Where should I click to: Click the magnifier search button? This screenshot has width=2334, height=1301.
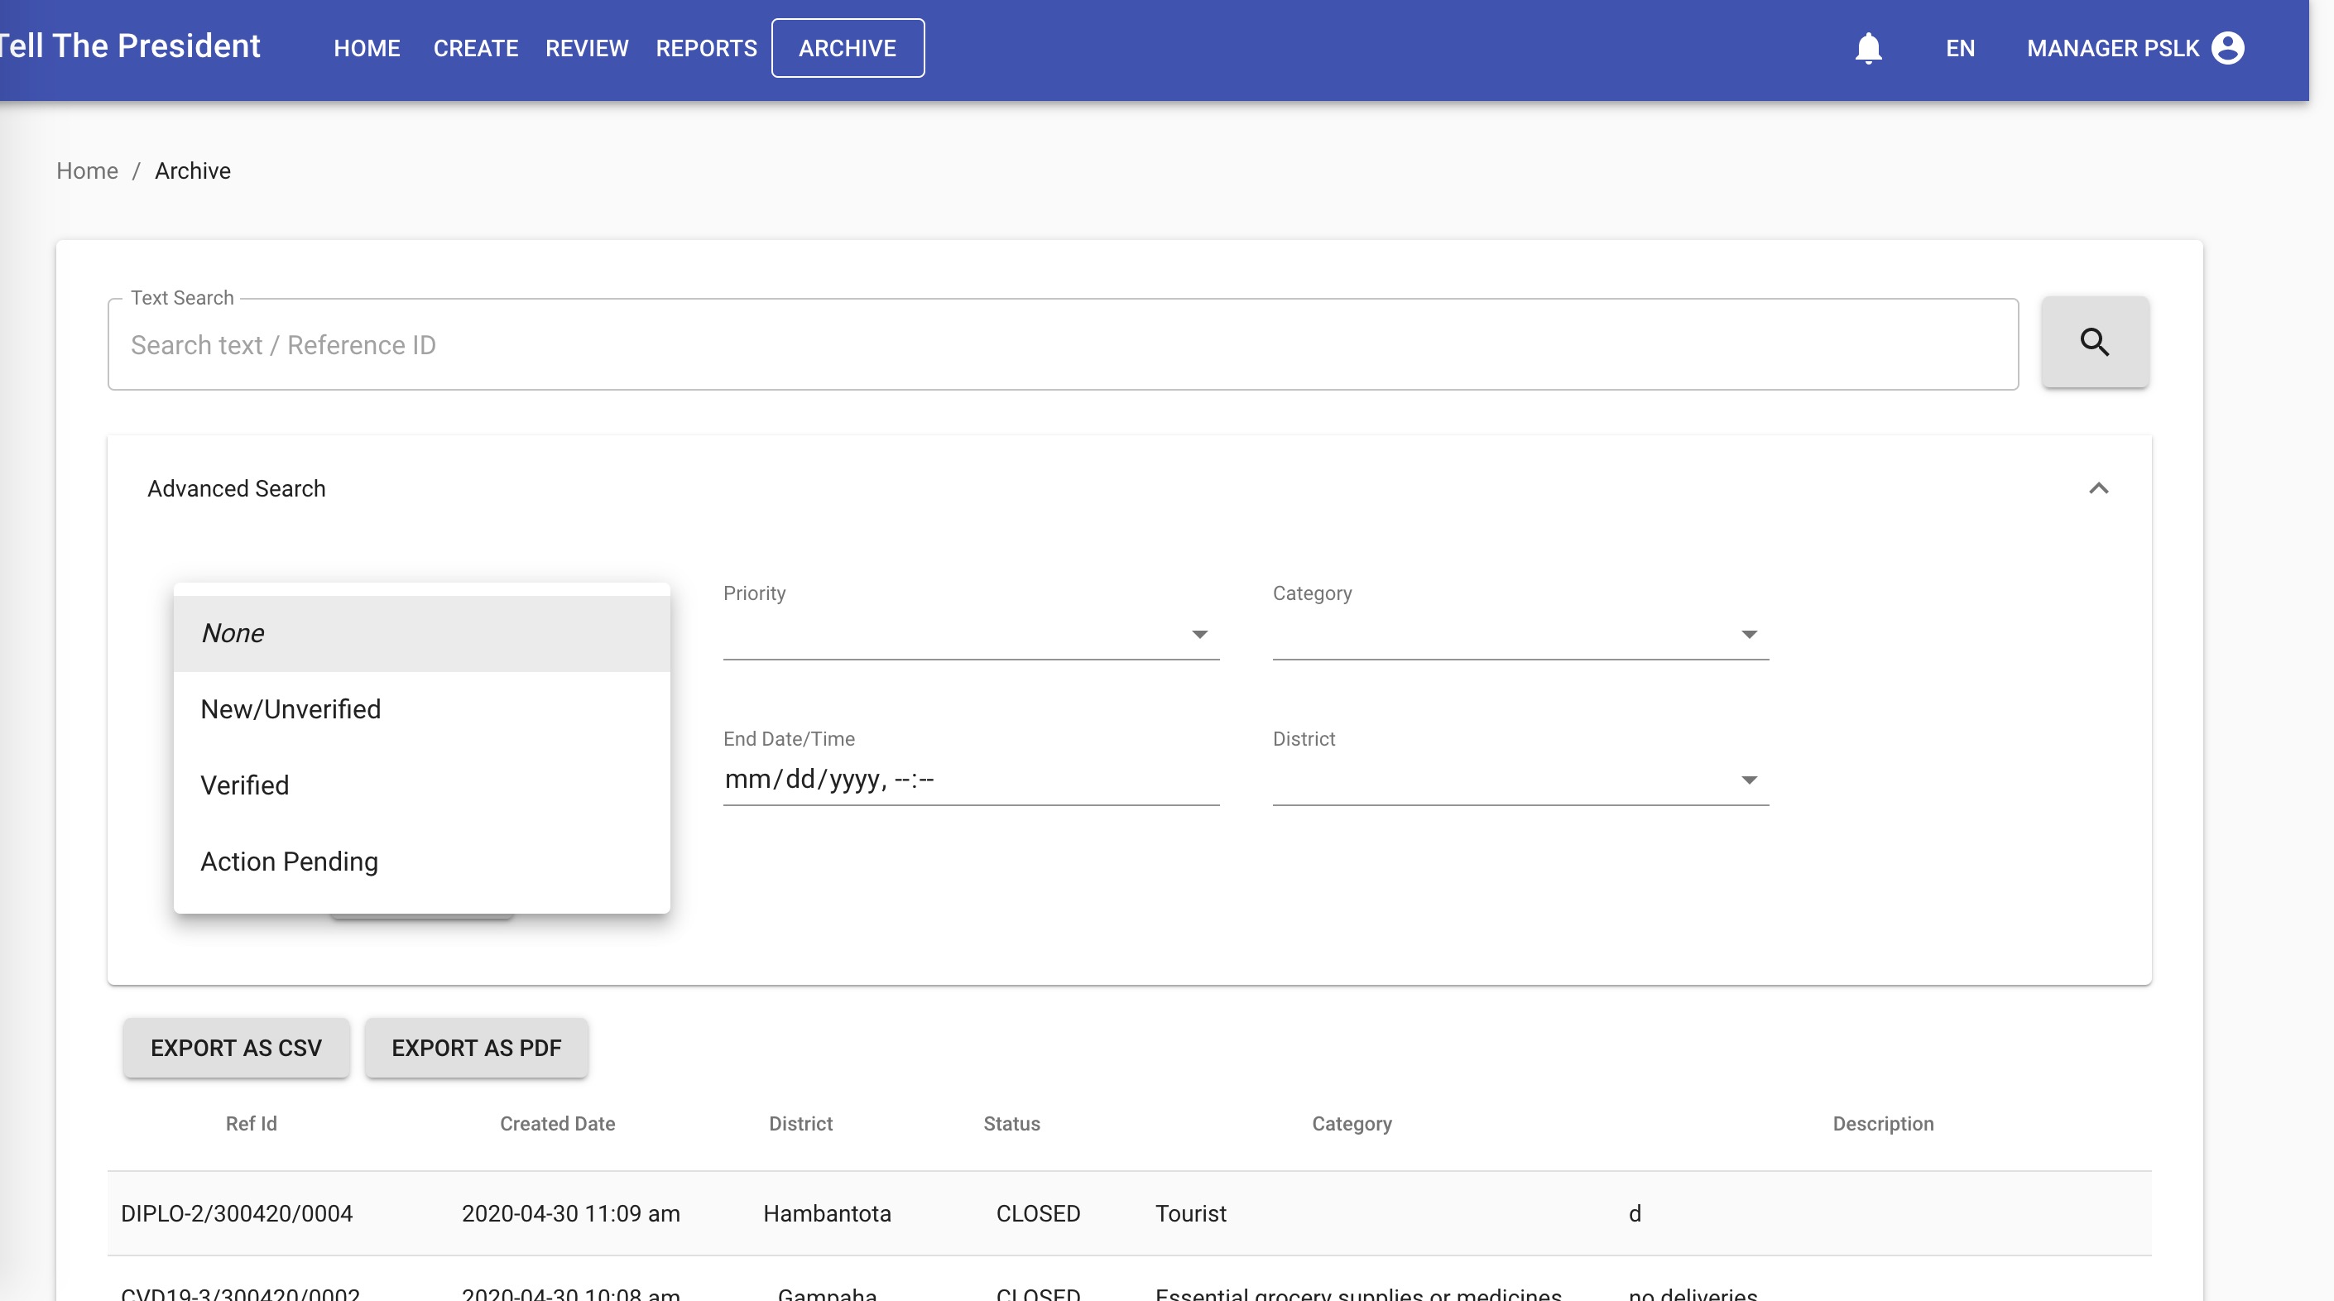pos(2094,343)
